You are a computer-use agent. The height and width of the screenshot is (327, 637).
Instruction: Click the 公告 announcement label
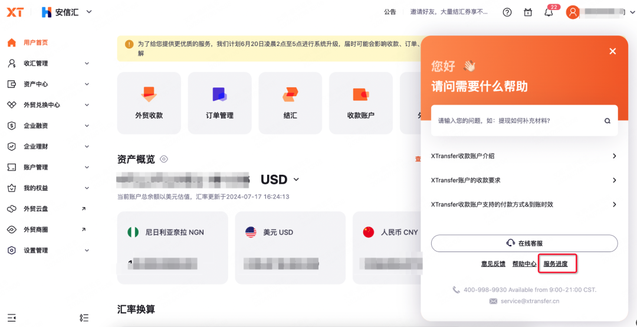coord(390,12)
